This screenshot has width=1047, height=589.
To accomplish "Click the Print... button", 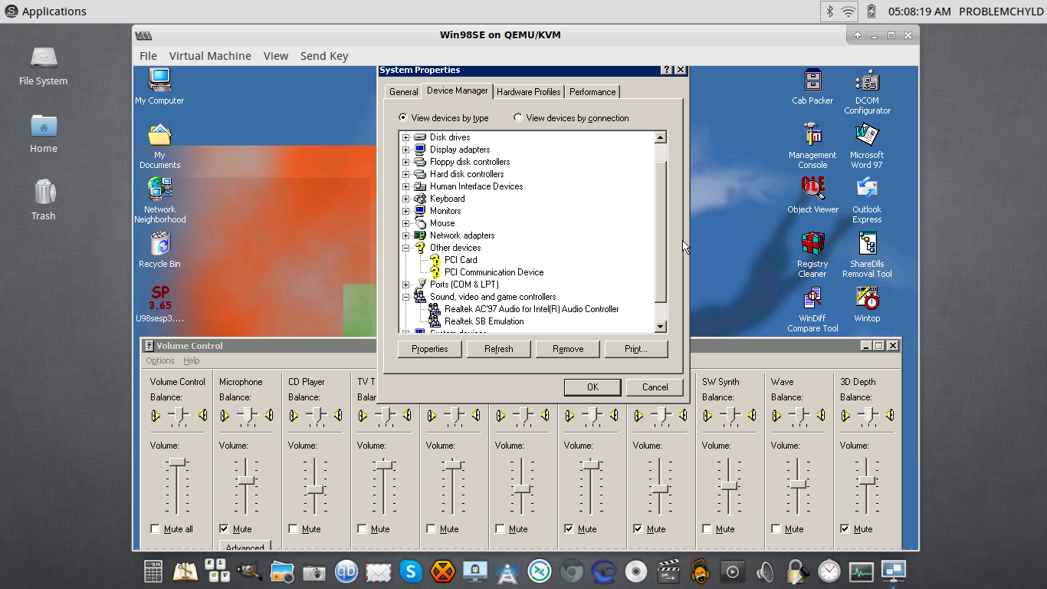I will pos(636,349).
